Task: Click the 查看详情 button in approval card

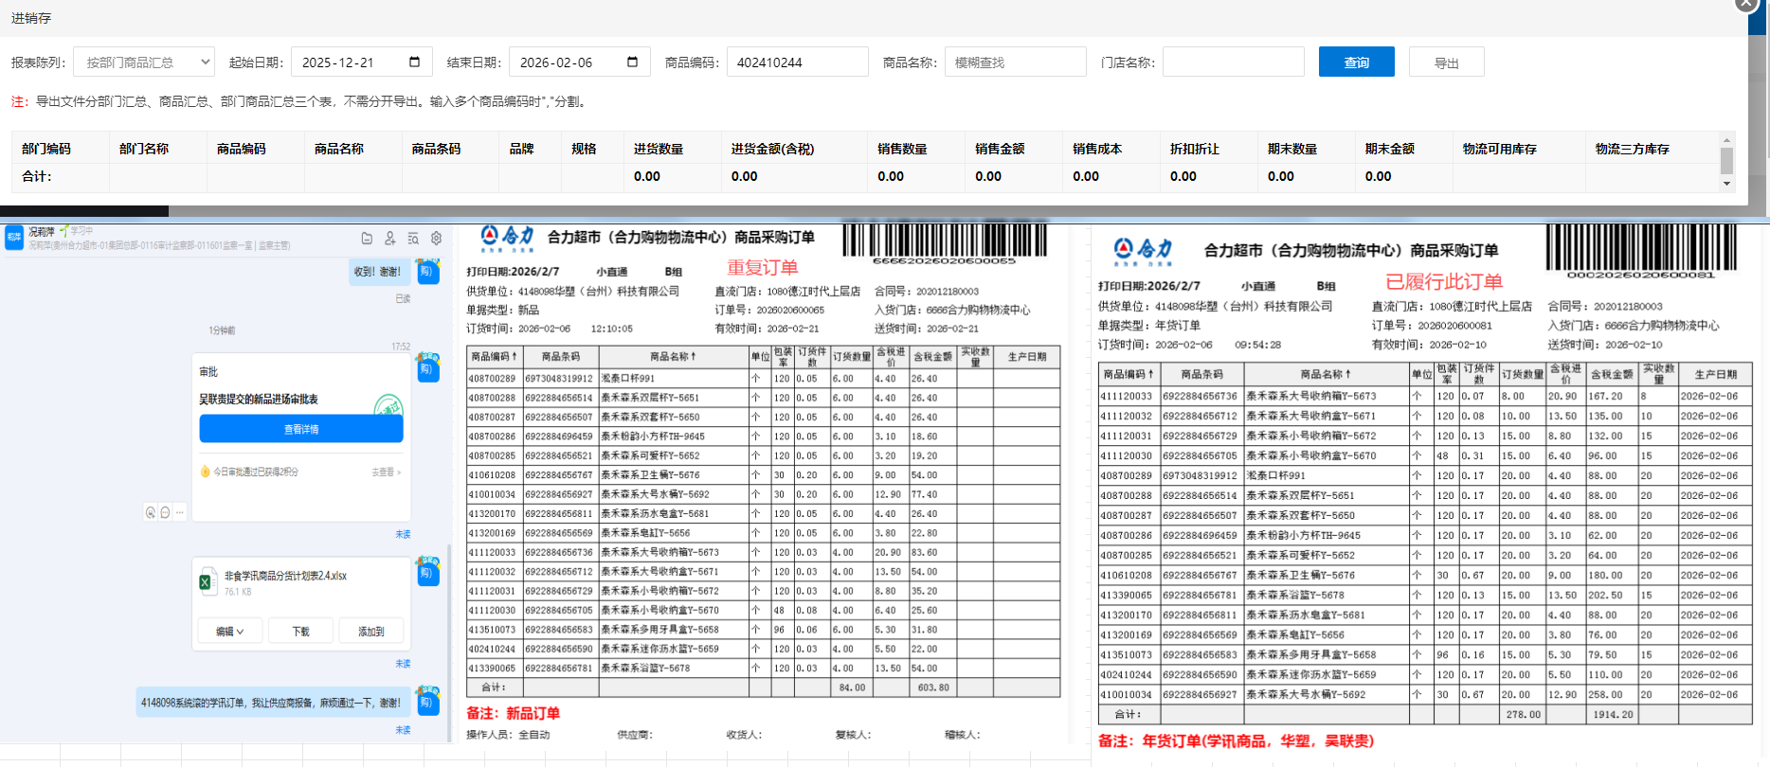Action: tap(301, 430)
